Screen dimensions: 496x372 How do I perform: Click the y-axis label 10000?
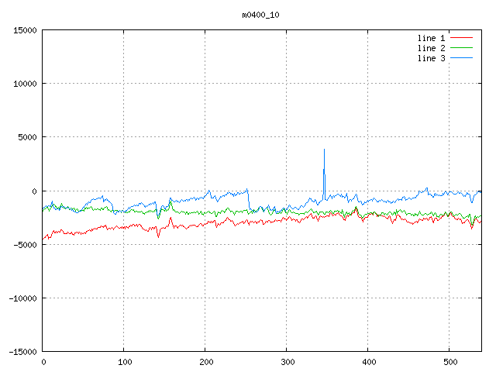coord(25,84)
